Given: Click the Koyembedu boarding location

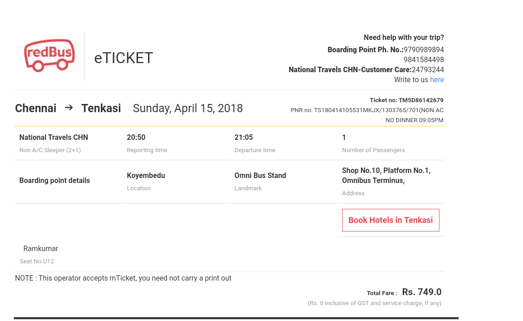Looking at the screenshot, I should pyautogui.click(x=146, y=176).
